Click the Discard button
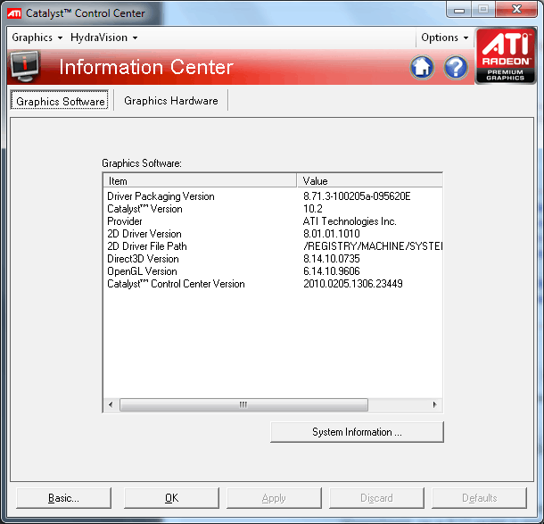The width and height of the screenshot is (544, 524). (x=376, y=498)
